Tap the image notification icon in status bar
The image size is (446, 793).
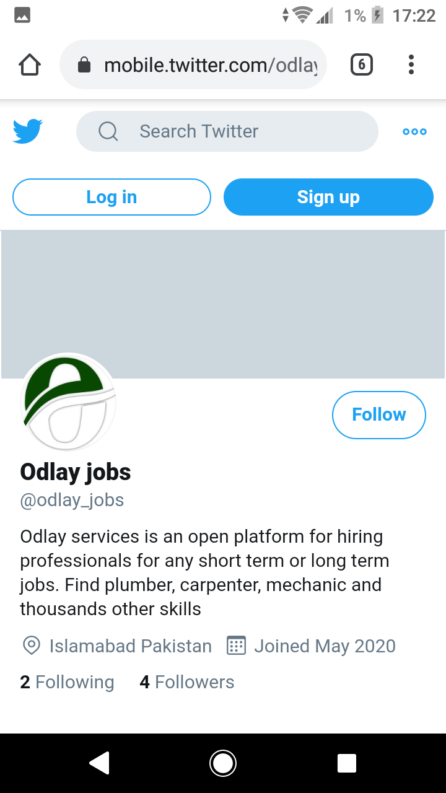point(22,15)
